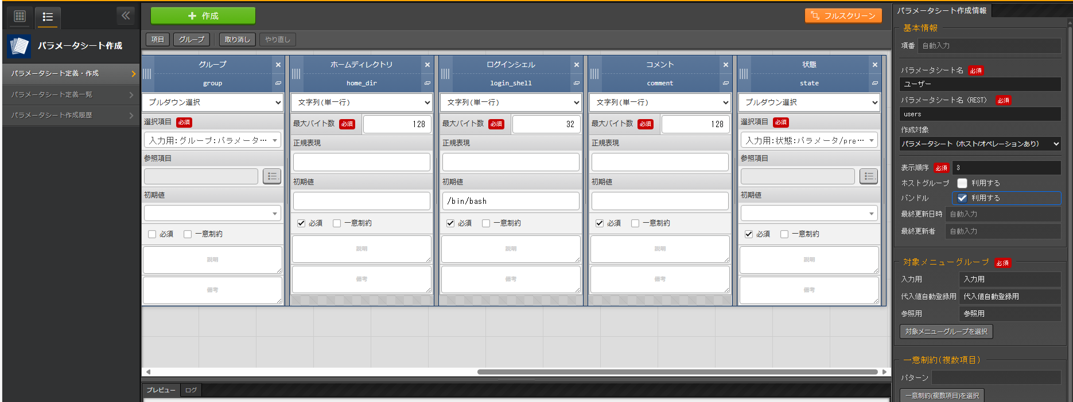Screen dimensions: 1073x402
Task: Switch to the ログ tab
Action: click(191, 390)
